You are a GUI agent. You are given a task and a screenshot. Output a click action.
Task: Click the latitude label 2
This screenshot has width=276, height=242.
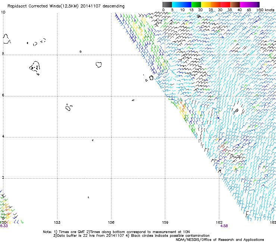click(x=3, y=177)
